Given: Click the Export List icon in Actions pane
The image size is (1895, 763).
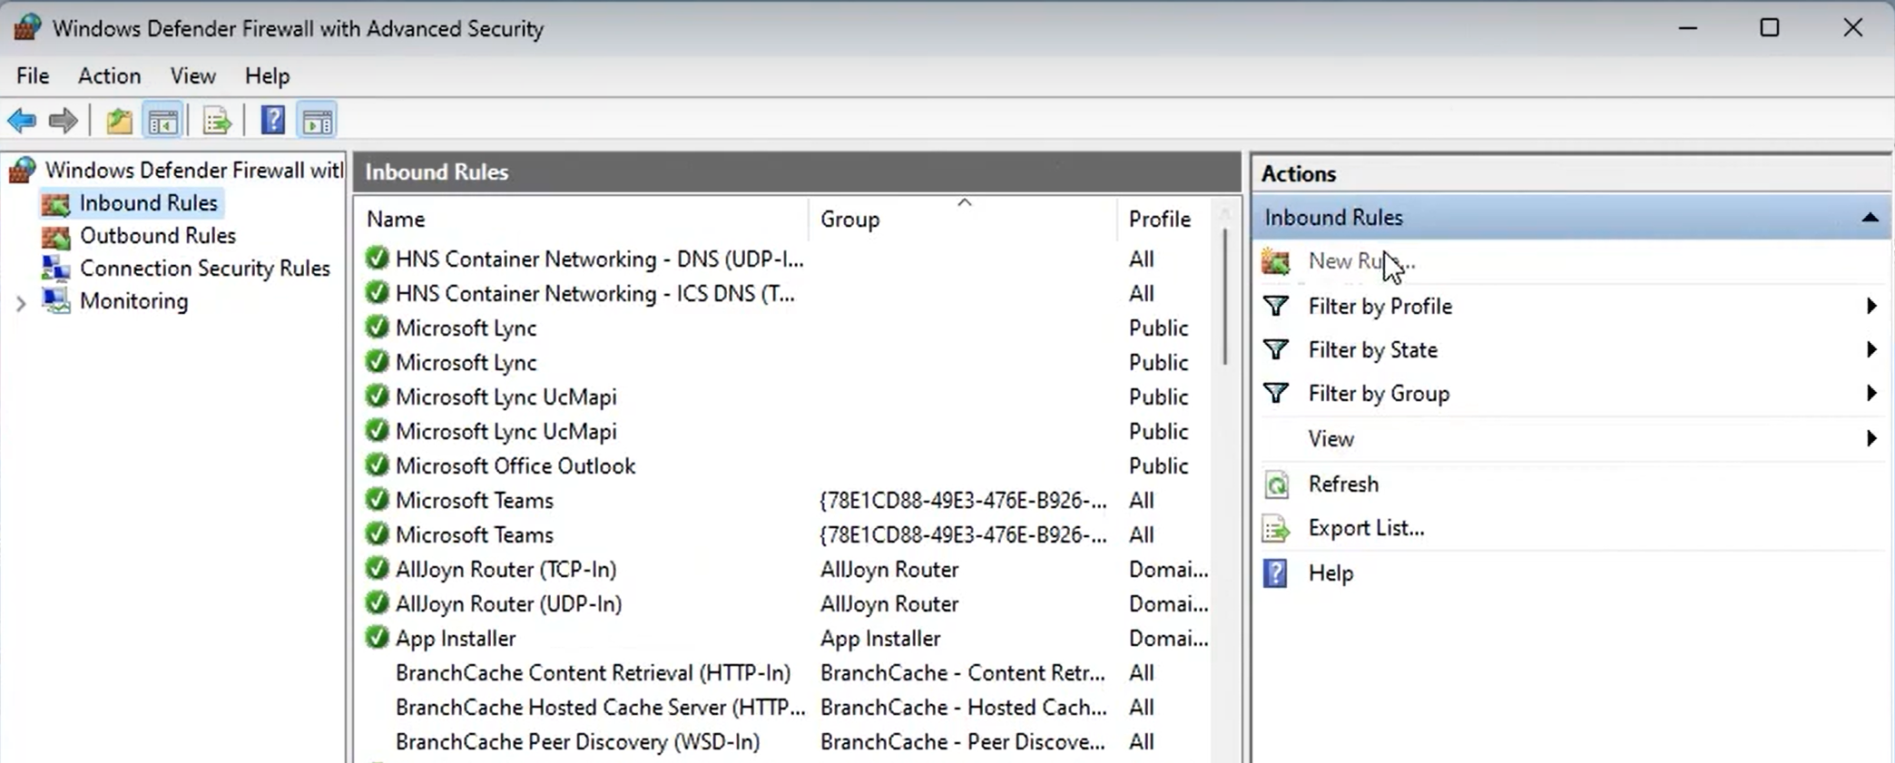Looking at the screenshot, I should [1276, 528].
